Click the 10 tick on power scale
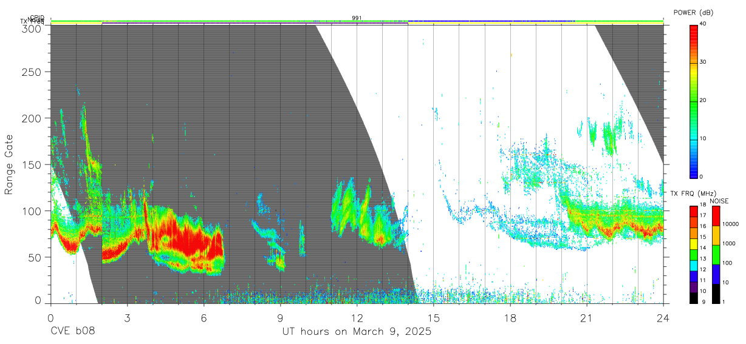746x344 pixels. coord(703,139)
